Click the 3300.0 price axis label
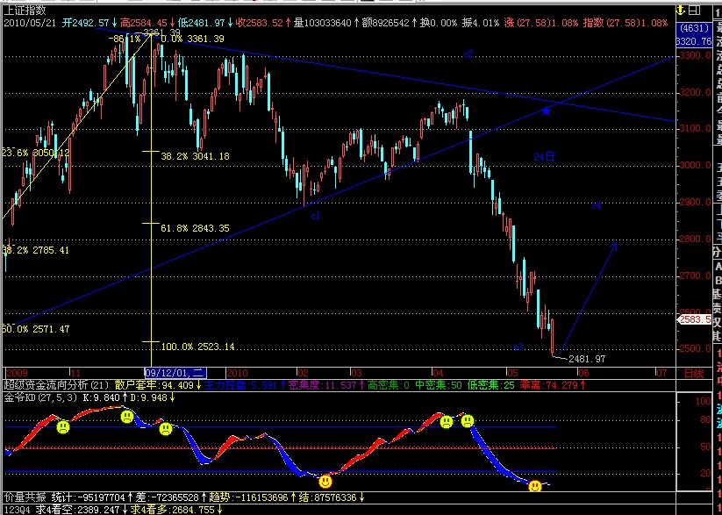 pyautogui.click(x=696, y=56)
